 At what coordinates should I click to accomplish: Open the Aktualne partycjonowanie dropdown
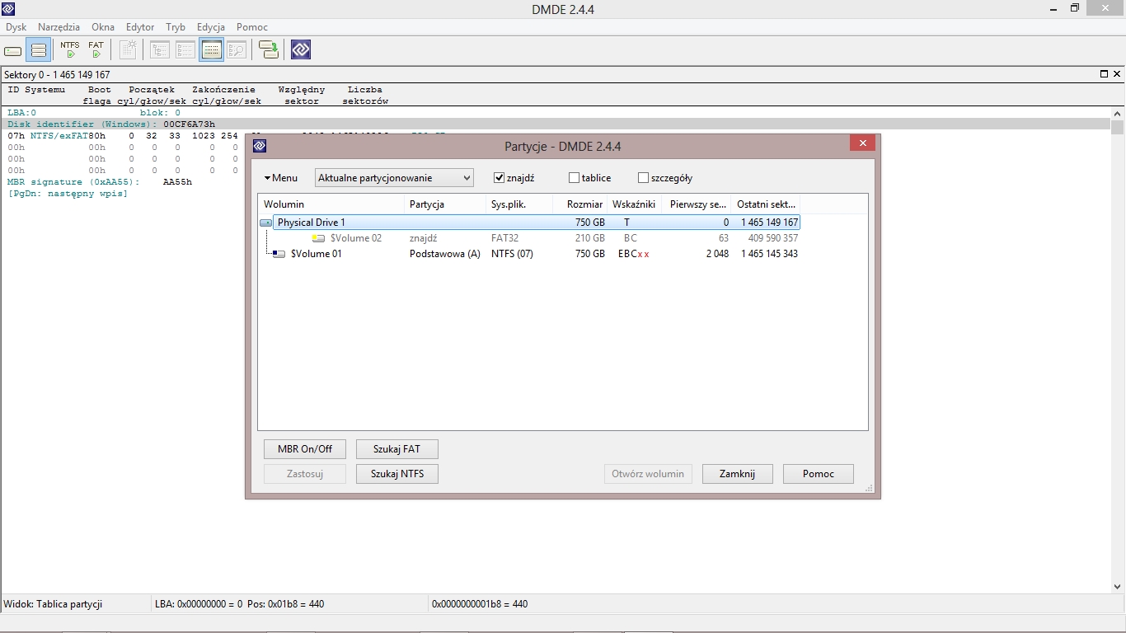pos(395,178)
